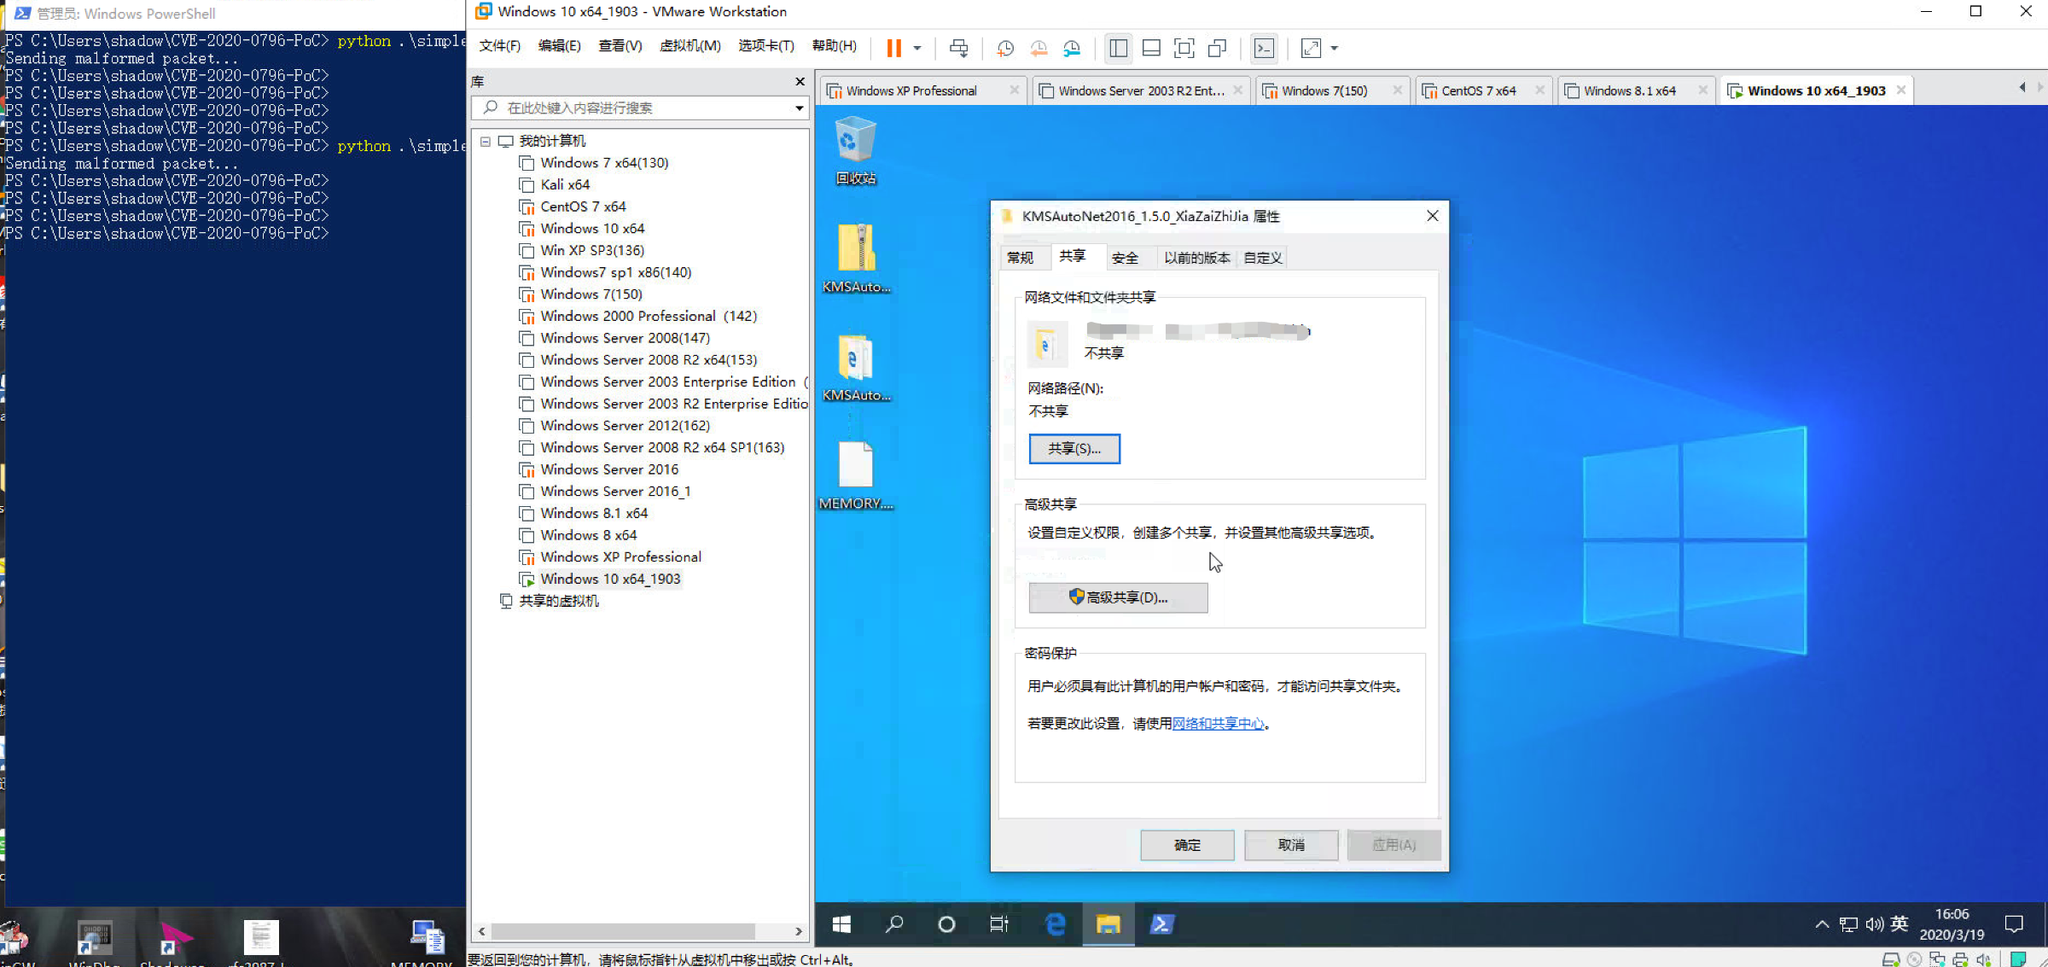Switch to the 安全 tab in properties dialog
The height and width of the screenshot is (967, 2048).
pos(1125,257)
